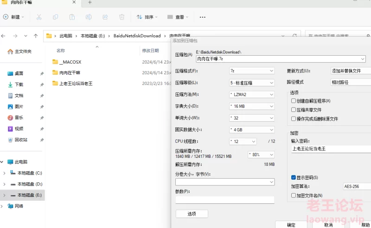This screenshot has width=371, height=228.
Task: Sort by Name (名称) column header
Action: click(x=61, y=51)
